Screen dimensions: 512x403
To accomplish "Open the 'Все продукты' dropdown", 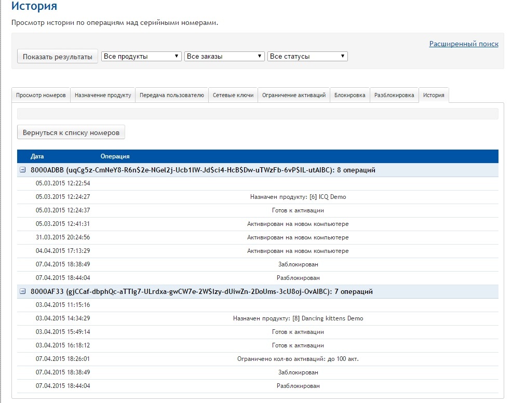I will (x=141, y=56).
